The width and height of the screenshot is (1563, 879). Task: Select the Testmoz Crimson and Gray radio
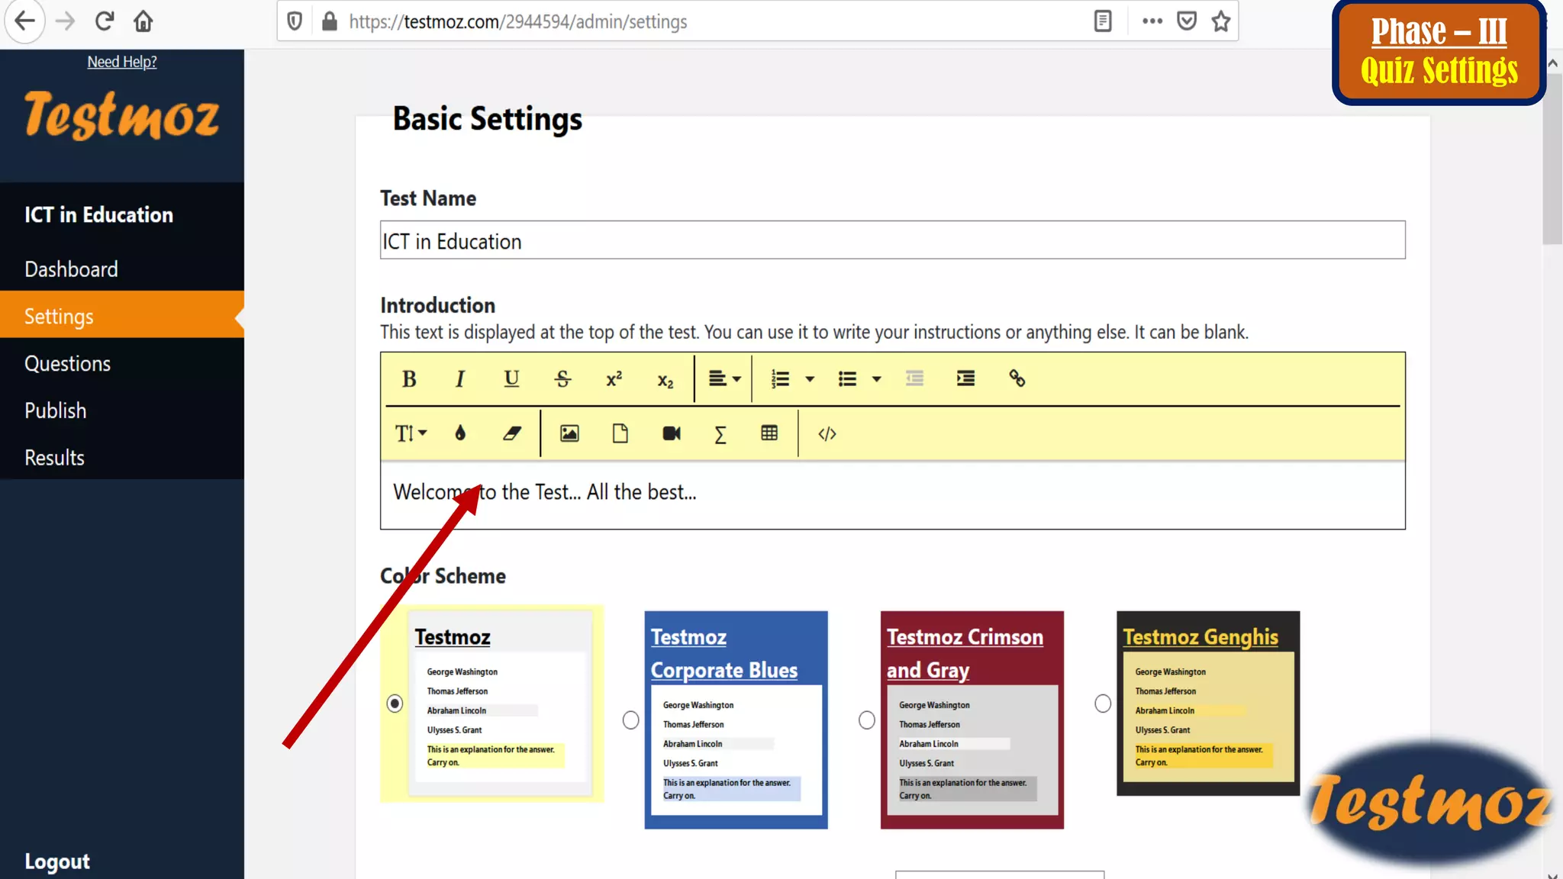point(867,720)
